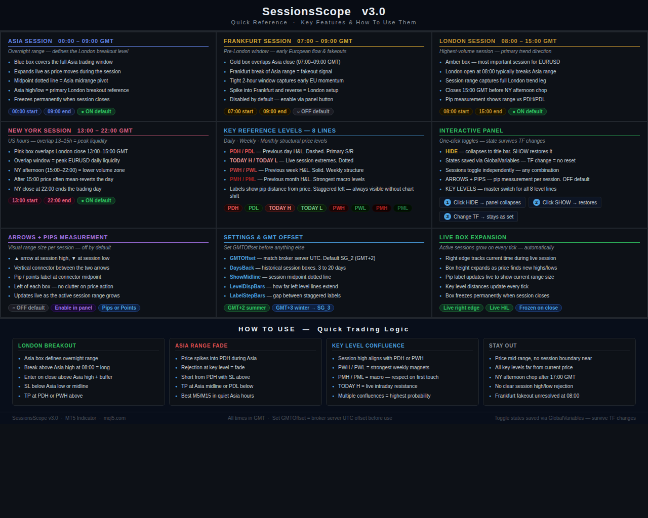
Task: Click the 'Live H/L' pill
Action: (x=499, y=308)
